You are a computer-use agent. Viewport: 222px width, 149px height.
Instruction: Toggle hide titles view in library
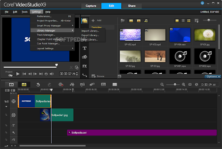click(177, 21)
